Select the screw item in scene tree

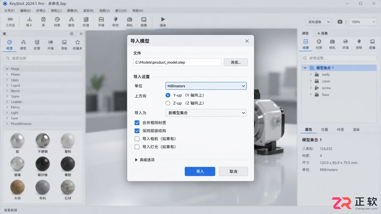(326, 88)
